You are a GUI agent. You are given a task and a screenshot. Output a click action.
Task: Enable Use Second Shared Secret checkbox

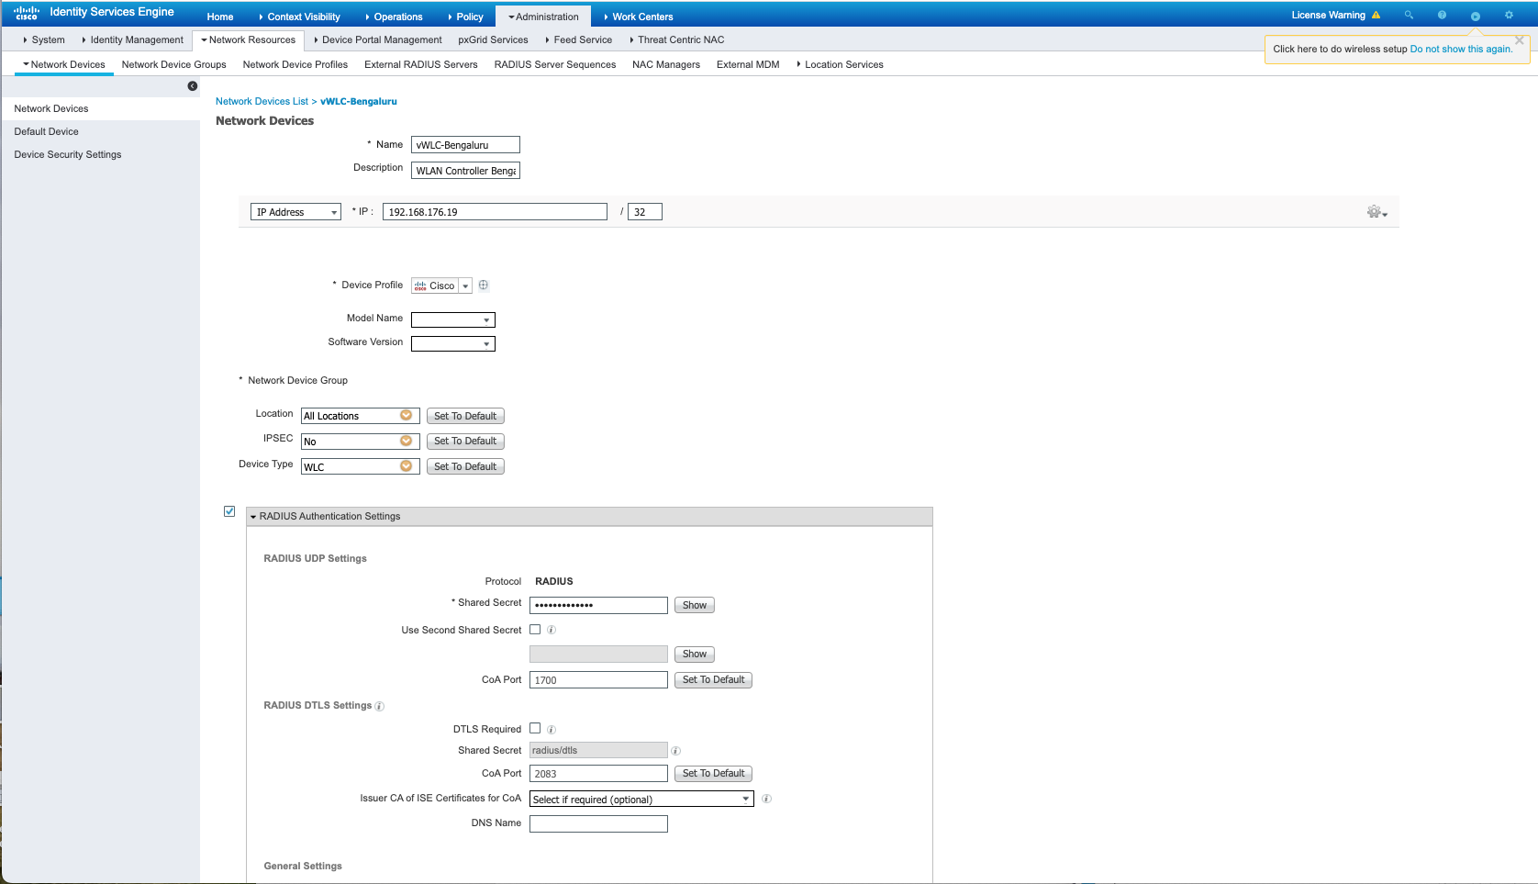click(x=535, y=630)
